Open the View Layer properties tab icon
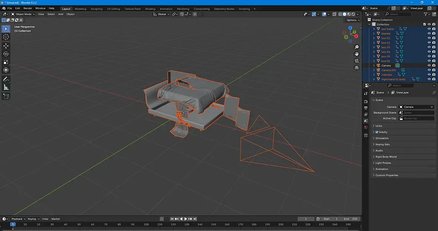The height and width of the screenshot is (231, 438). point(366,114)
